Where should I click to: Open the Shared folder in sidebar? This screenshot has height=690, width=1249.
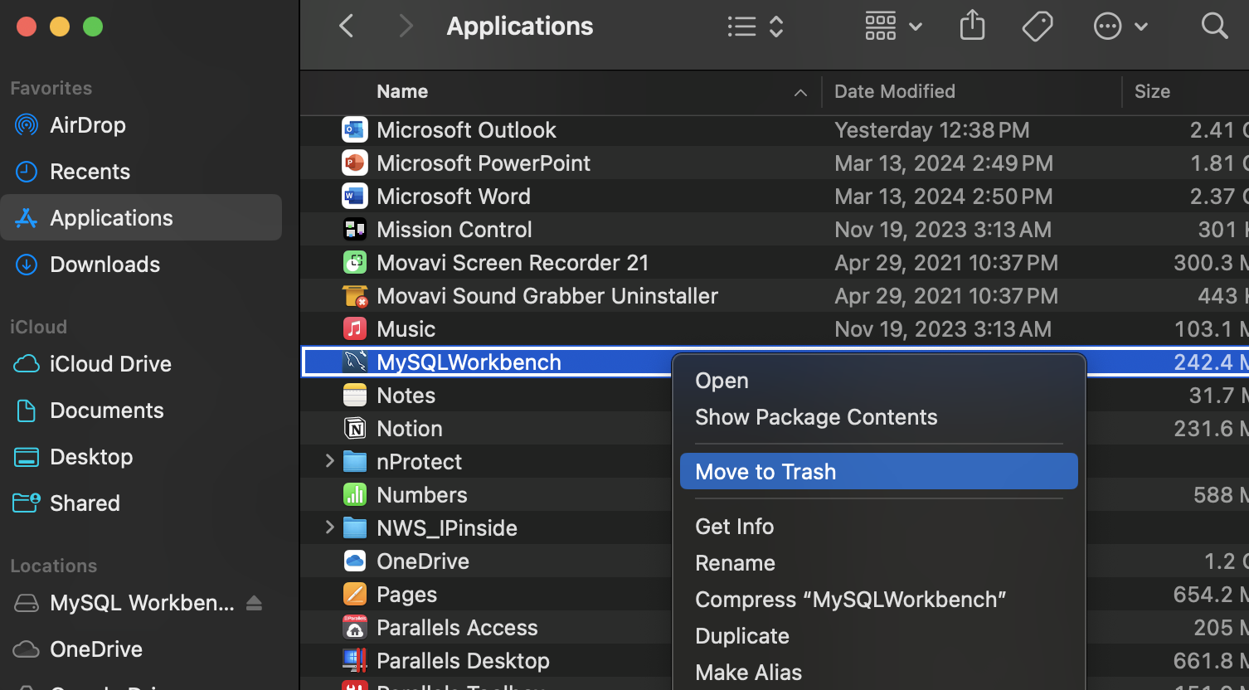point(141,503)
